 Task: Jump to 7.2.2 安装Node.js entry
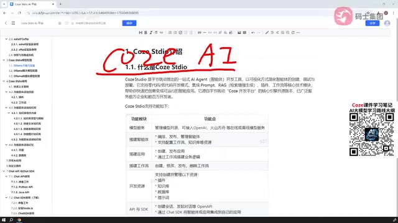coord(22,208)
